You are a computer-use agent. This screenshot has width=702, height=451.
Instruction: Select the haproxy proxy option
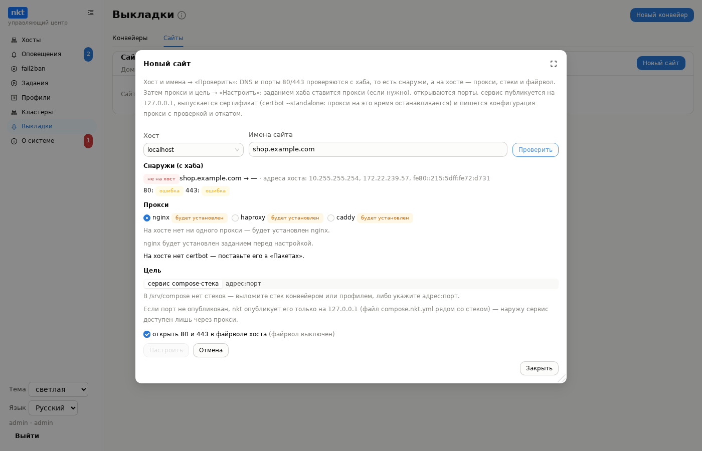[235, 218]
